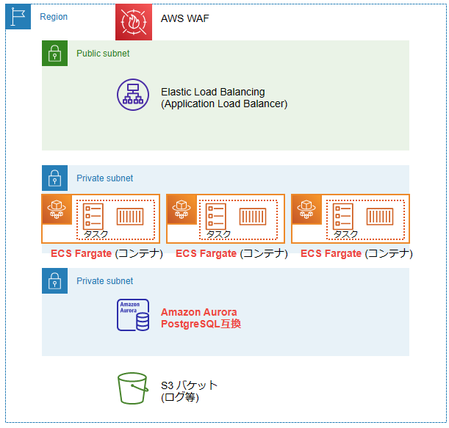Click the 'AWS WAF' label

tap(184, 18)
